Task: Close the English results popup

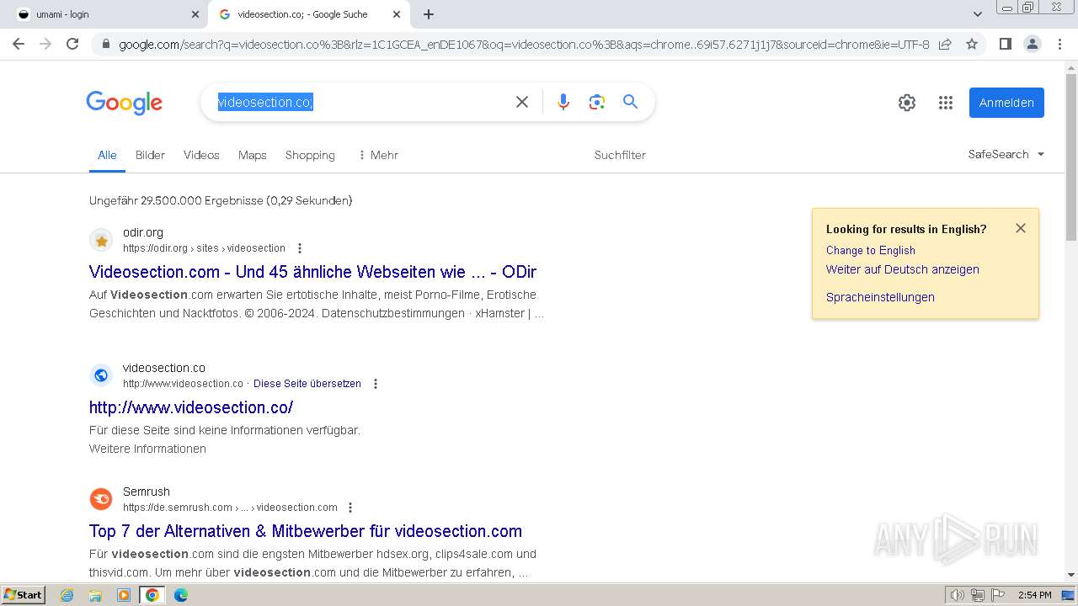Action: coord(1021,228)
